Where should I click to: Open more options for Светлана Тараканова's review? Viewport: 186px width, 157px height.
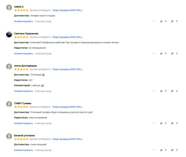click(x=153, y=54)
